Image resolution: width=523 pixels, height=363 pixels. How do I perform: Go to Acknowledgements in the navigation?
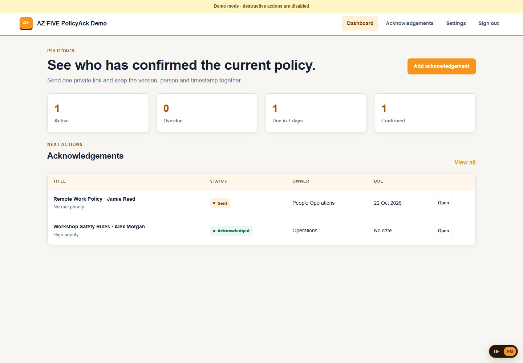pos(410,24)
